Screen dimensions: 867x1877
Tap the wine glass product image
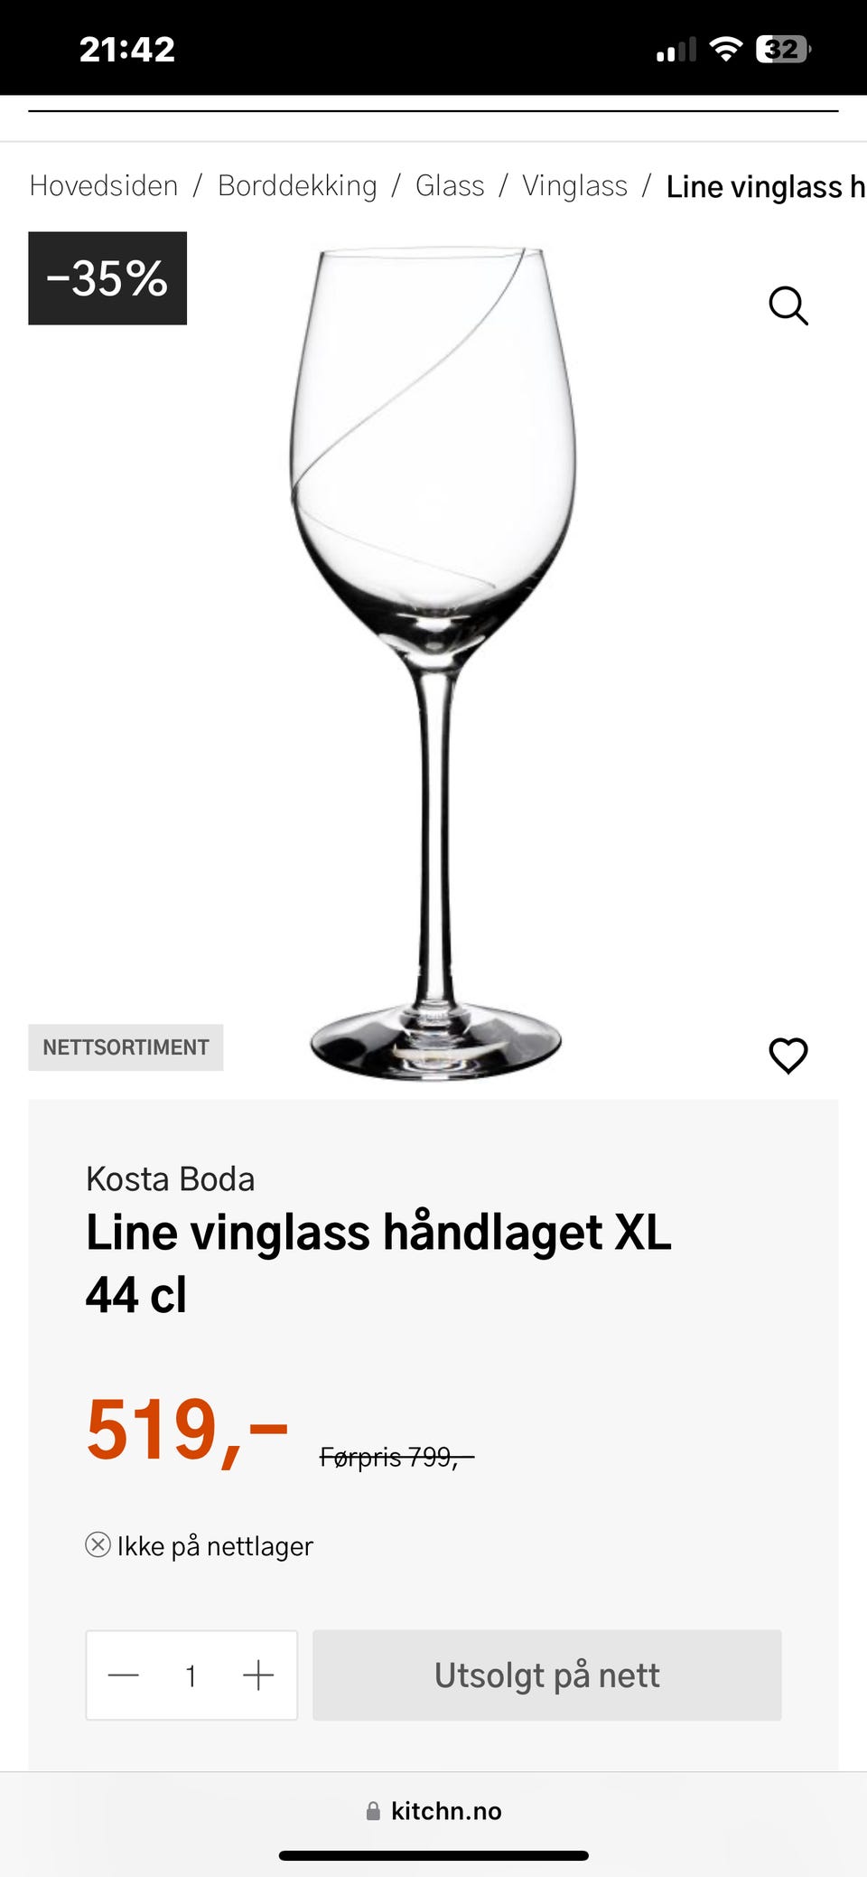point(434,663)
